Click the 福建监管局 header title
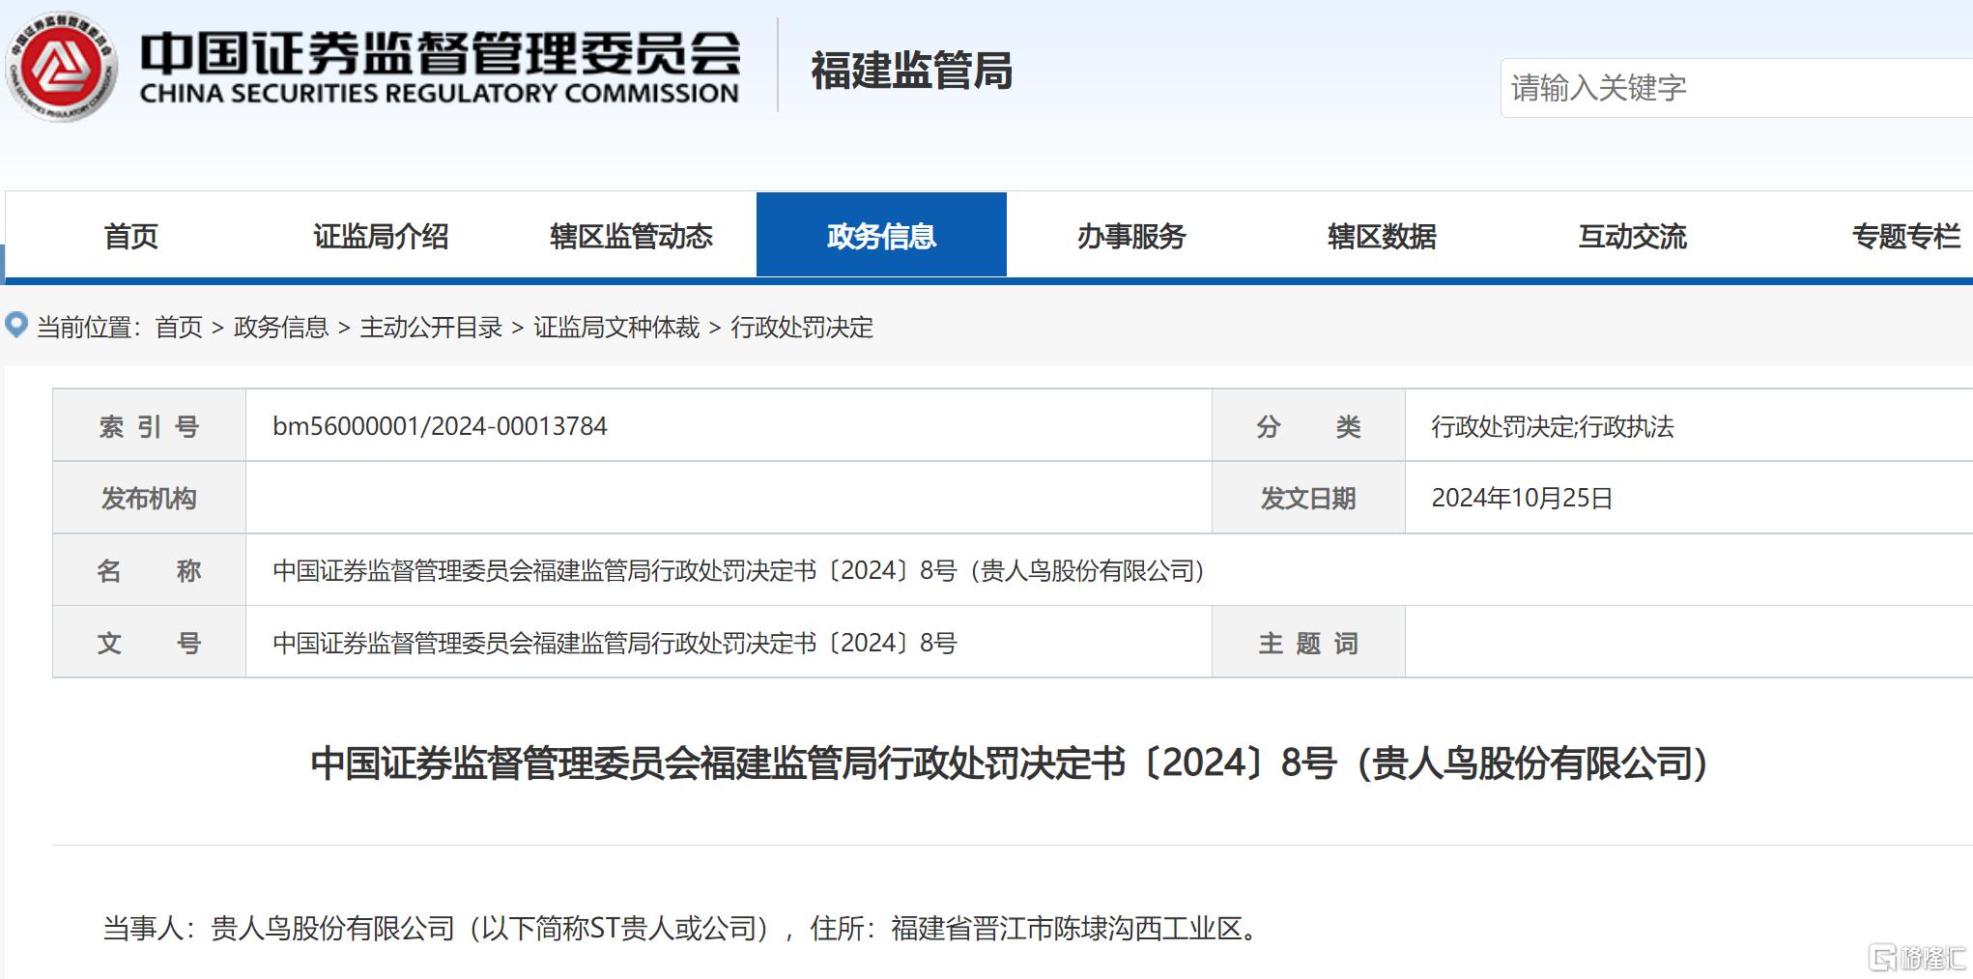 point(911,71)
